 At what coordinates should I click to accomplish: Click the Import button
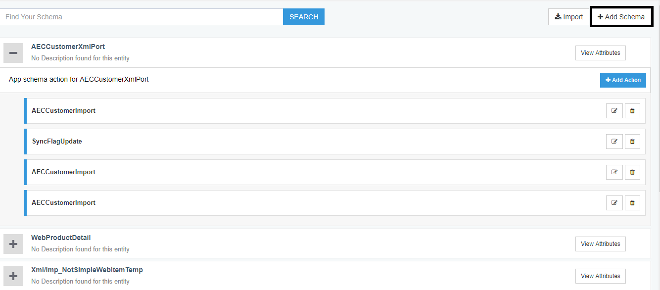tap(568, 16)
